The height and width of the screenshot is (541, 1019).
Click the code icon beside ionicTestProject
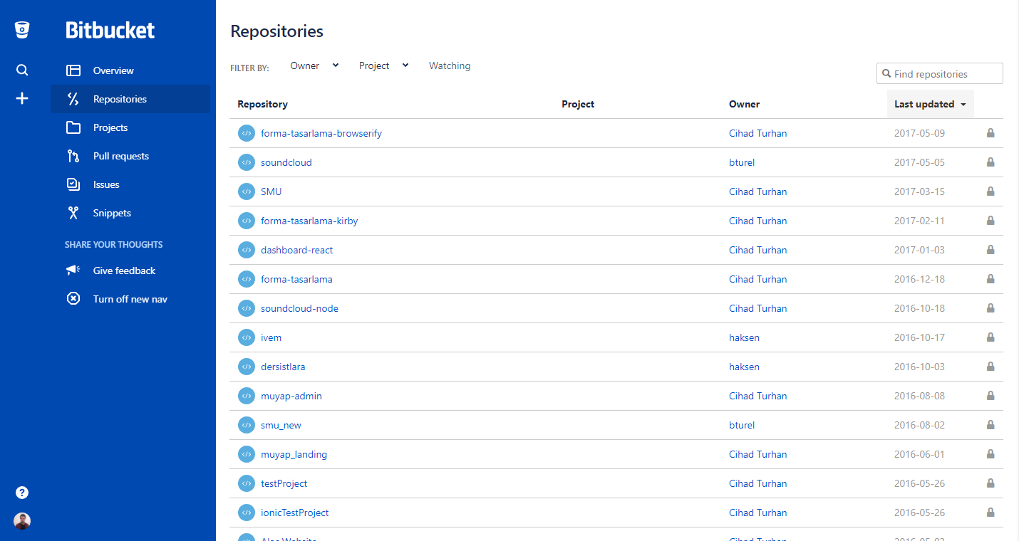246,513
